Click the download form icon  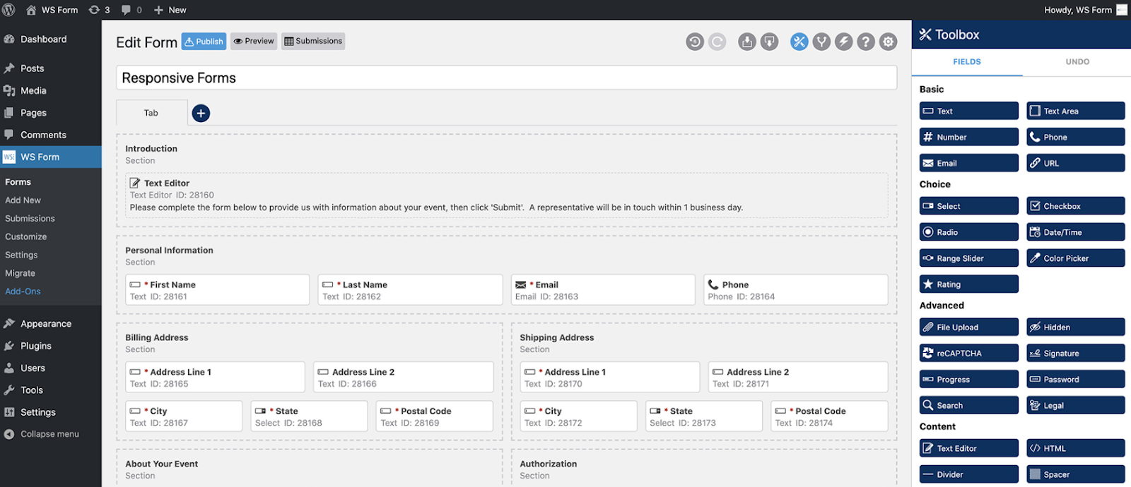tap(746, 42)
